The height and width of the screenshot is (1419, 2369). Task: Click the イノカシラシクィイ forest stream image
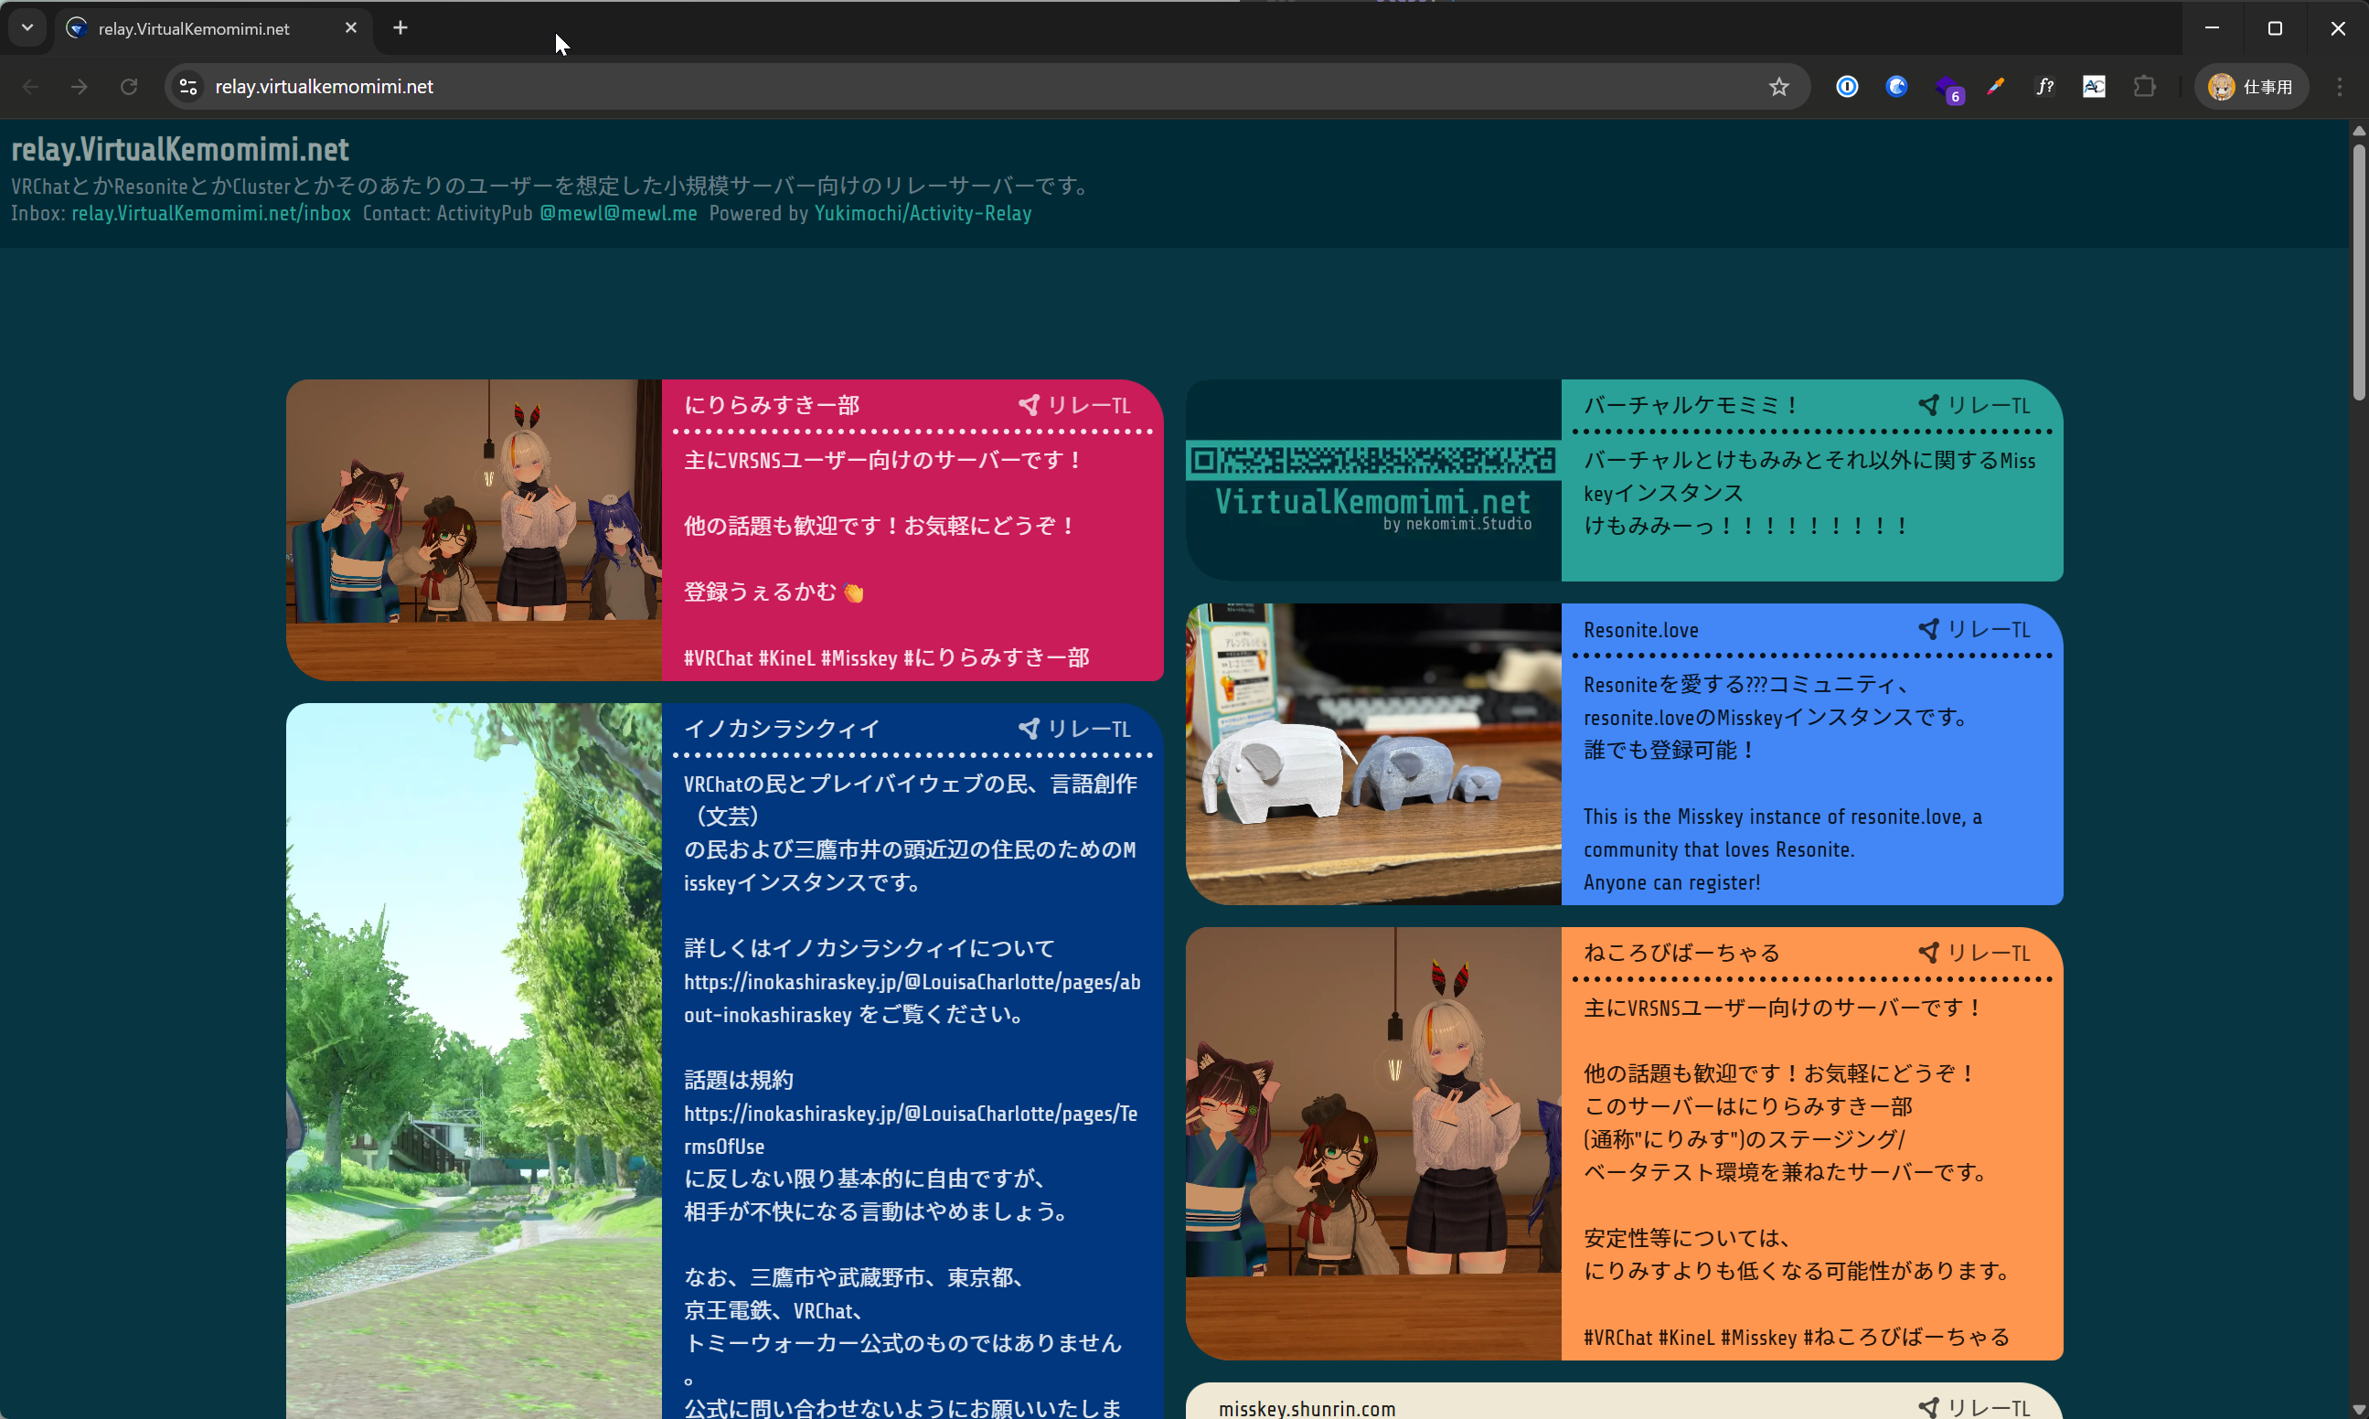[x=475, y=1062]
